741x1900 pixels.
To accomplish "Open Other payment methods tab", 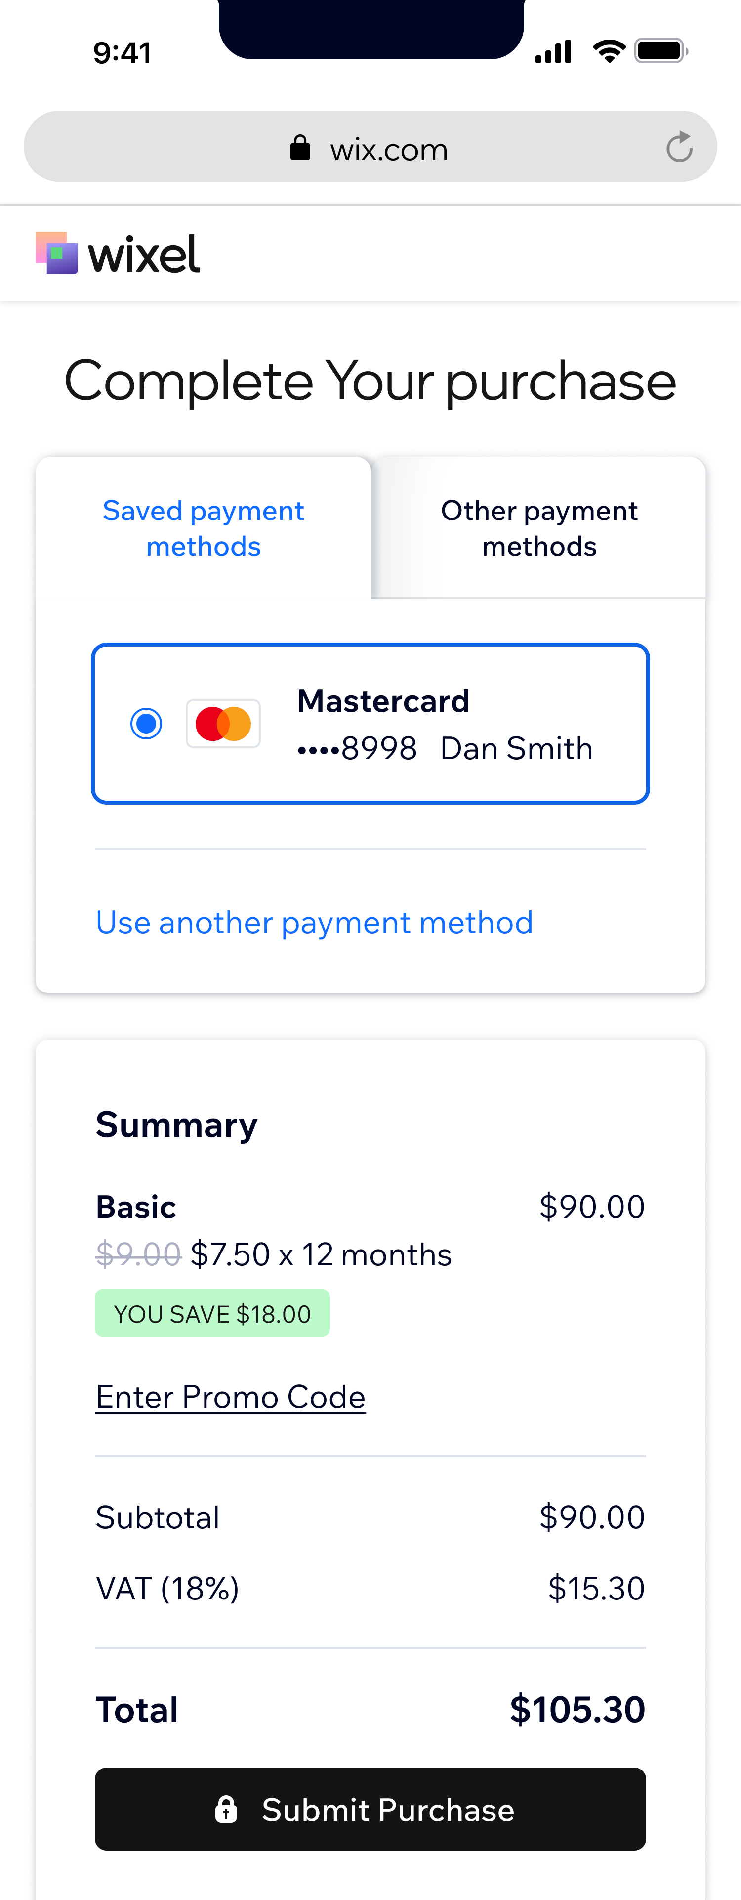I will (539, 528).
